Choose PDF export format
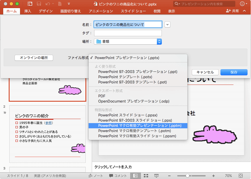This screenshot has width=251, height=179. click(138, 96)
